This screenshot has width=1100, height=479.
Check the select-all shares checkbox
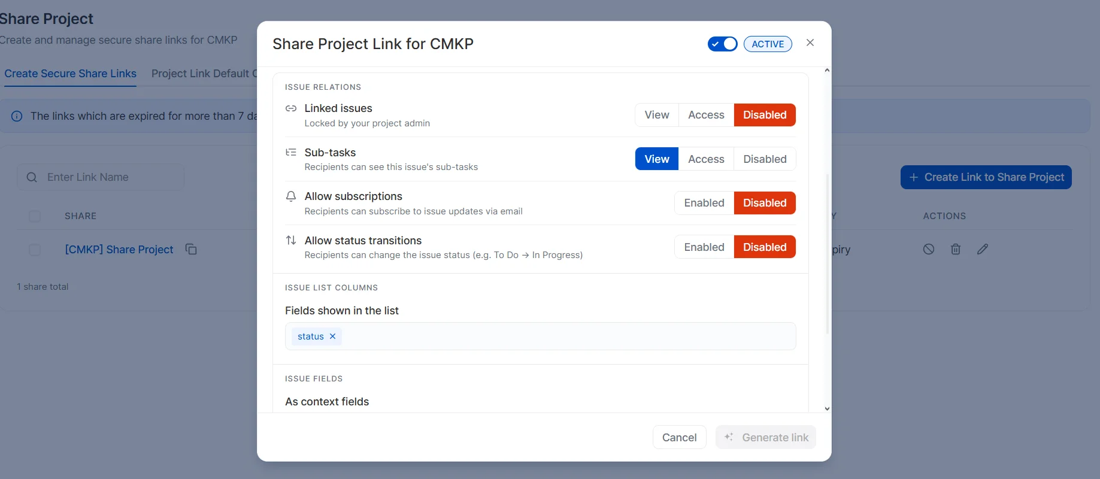click(x=35, y=216)
